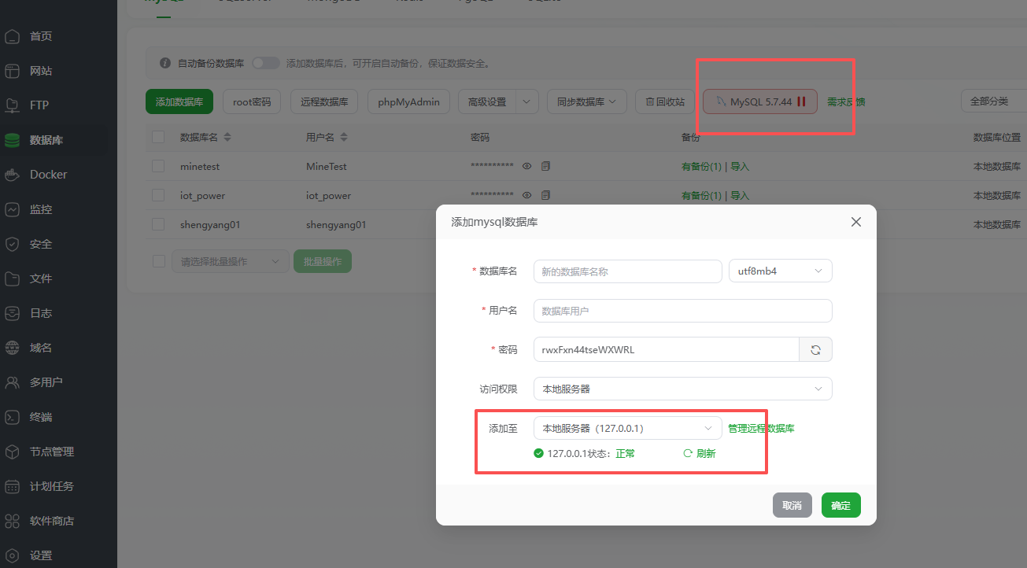
Task: Toggle the 自动备份数据库 switch
Action: (265, 63)
